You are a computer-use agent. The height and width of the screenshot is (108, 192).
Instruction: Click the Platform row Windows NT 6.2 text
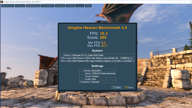(x=88, y=55)
